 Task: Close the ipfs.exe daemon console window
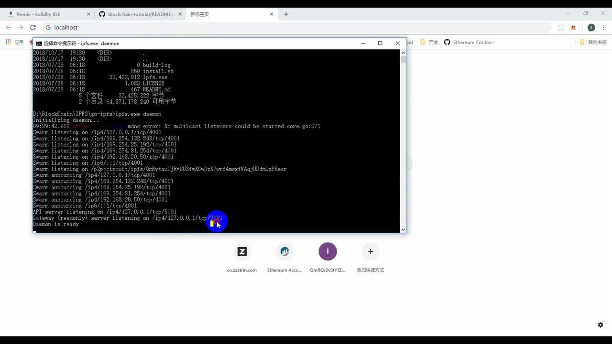397,43
